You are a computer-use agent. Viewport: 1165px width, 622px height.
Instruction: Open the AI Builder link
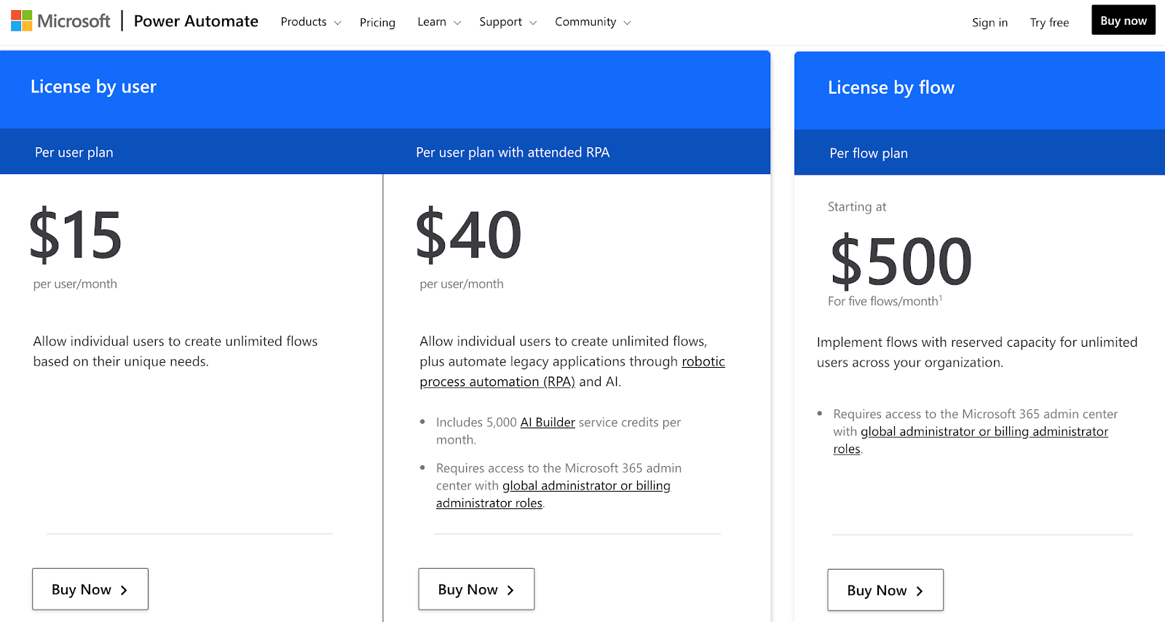click(x=548, y=422)
